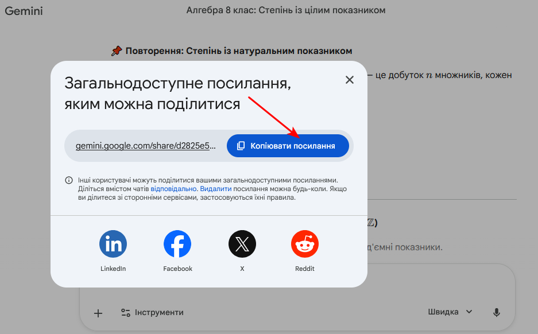This screenshot has height=334, width=538.
Task: Click the chevron arrow next to Швидка
Action: pyautogui.click(x=469, y=312)
